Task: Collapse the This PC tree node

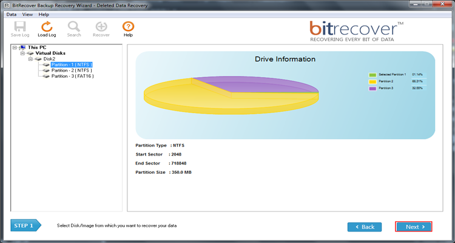Action: point(15,47)
